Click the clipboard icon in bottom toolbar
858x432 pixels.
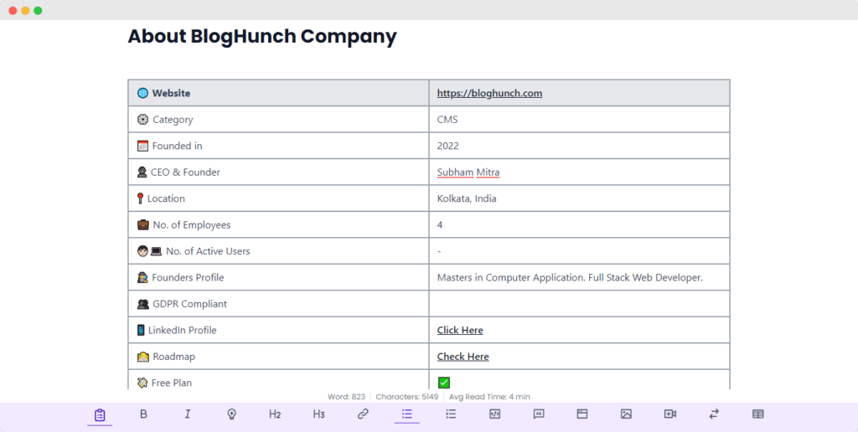100,414
